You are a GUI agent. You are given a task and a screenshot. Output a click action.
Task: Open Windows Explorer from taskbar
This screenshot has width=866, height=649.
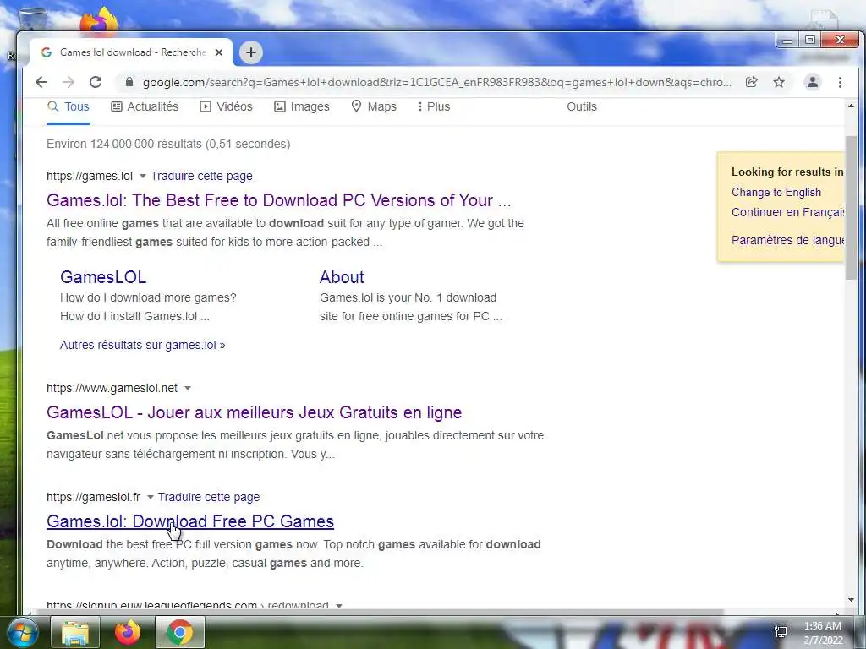click(75, 632)
